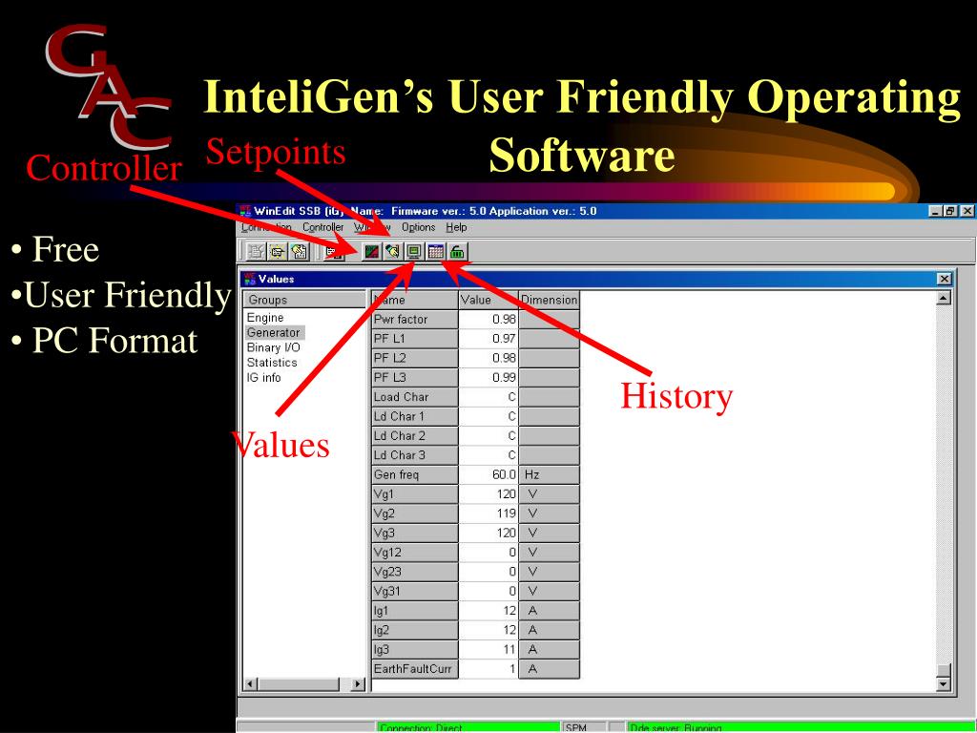This screenshot has height=733, width=977.
Task: Click the WinEdit title bar app icon
Action: coord(245,211)
